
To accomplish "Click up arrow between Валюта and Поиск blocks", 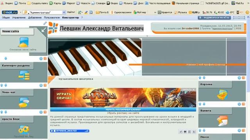I will pyautogui.click(x=200, y=131).
